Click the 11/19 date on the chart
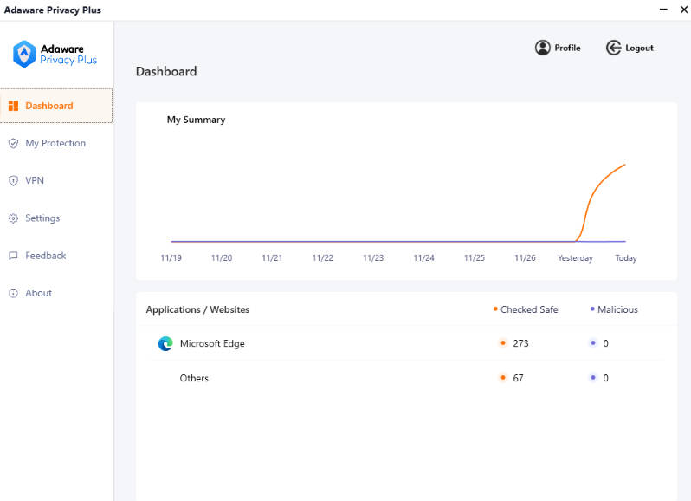Image resolution: width=691 pixels, height=501 pixels. [171, 258]
